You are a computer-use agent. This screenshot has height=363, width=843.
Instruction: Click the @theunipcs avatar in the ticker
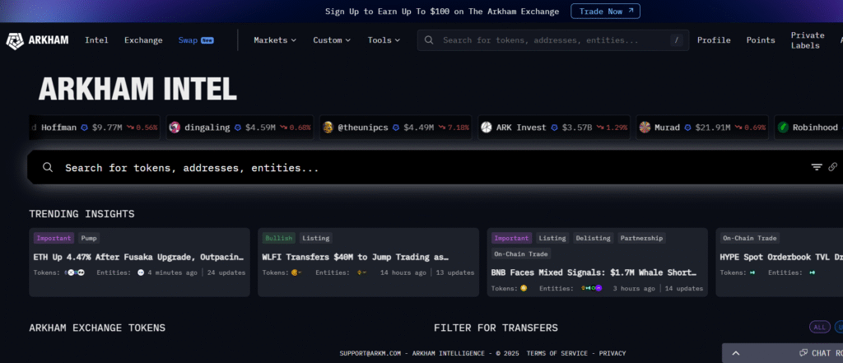coord(328,128)
